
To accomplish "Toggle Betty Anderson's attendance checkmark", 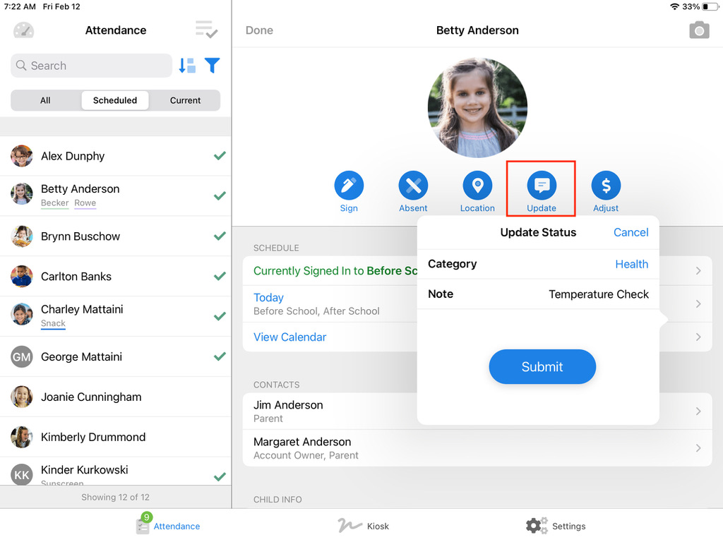I will pyautogui.click(x=220, y=196).
